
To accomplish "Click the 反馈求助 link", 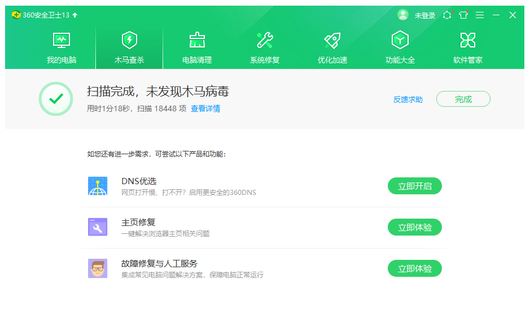I will click(408, 99).
